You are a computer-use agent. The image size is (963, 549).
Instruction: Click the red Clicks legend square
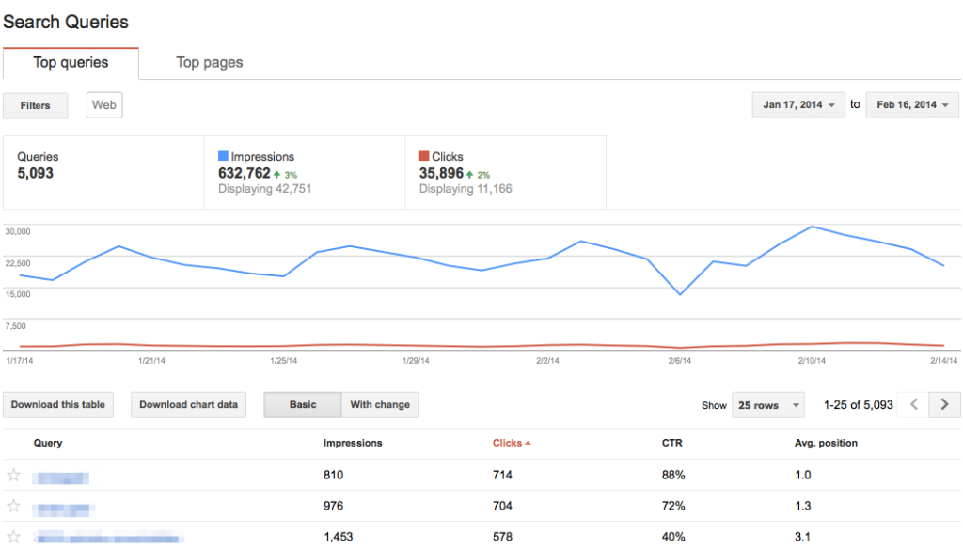tap(424, 156)
